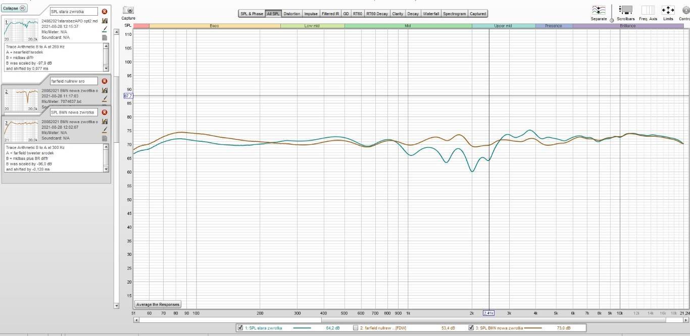
Task: Open notes page icon for measurement 3
Action: click(x=105, y=138)
